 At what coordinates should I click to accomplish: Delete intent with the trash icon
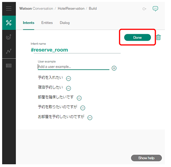pos(158,37)
